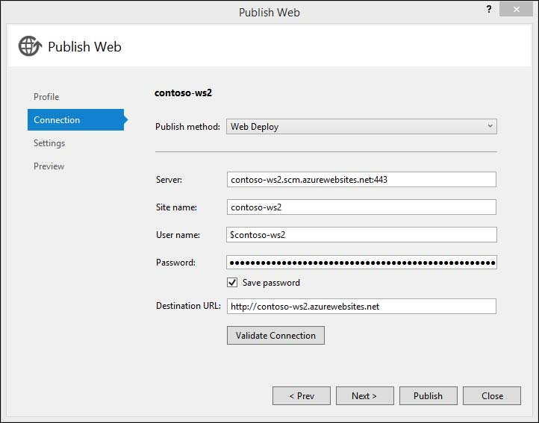Click the Publish button
The image size is (539, 423).
428,396
